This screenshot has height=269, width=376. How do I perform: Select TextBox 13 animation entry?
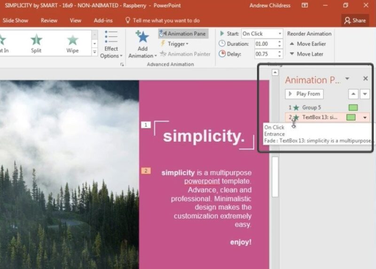point(327,117)
